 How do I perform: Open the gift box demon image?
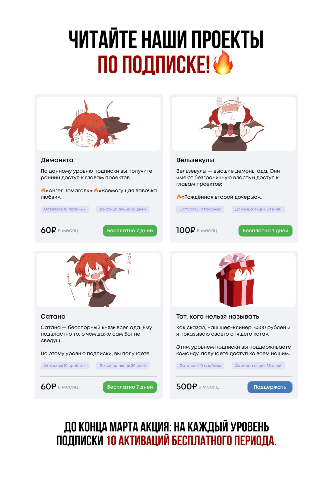pos(234,280)
